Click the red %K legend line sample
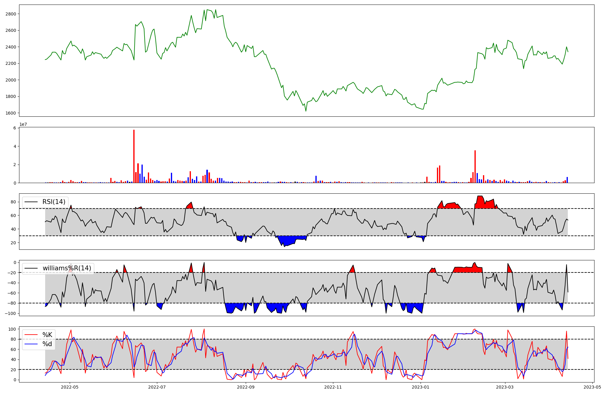 (31, 335)
